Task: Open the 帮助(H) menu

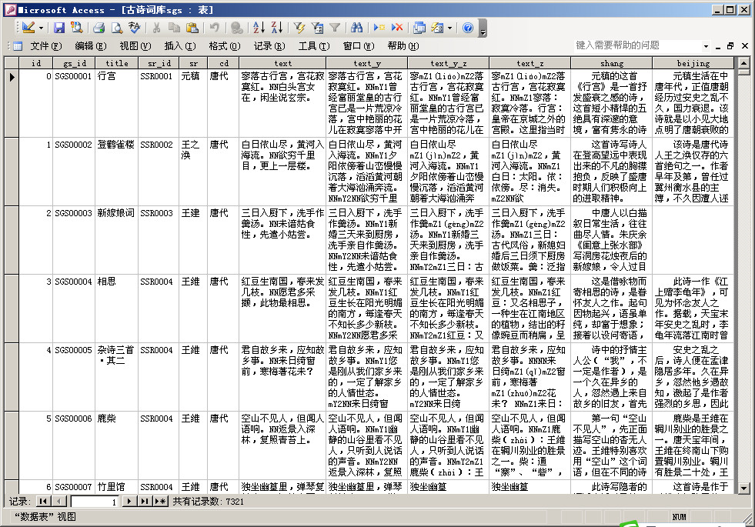Action: tap(403, 45)
